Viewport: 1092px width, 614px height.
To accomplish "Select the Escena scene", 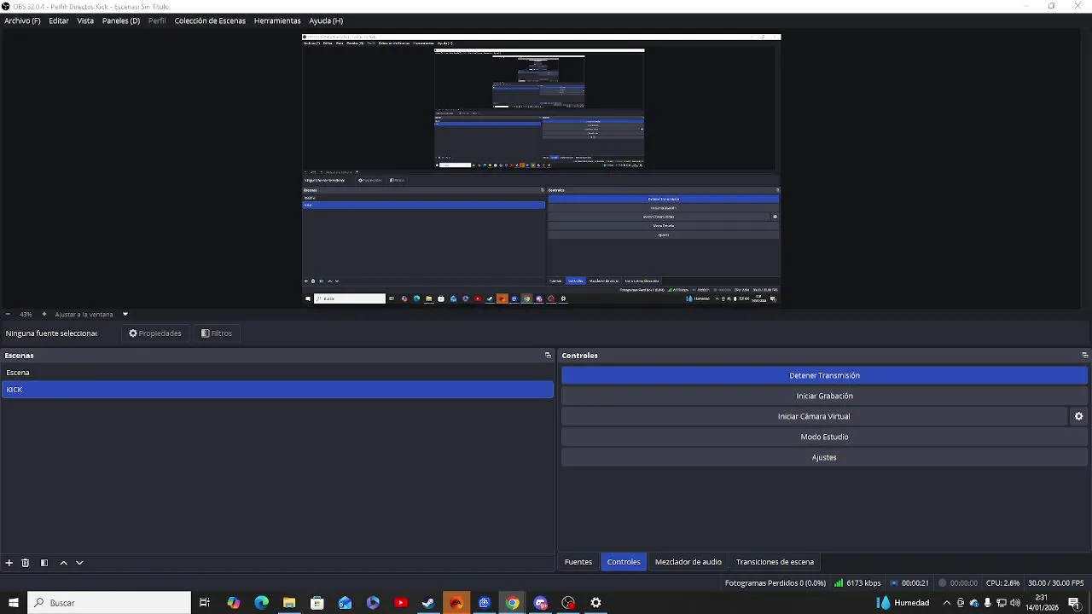I will coord(277,373).
